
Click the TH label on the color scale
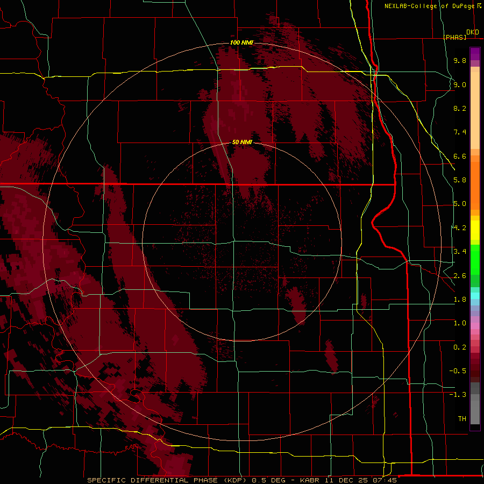tap(462, 419)
